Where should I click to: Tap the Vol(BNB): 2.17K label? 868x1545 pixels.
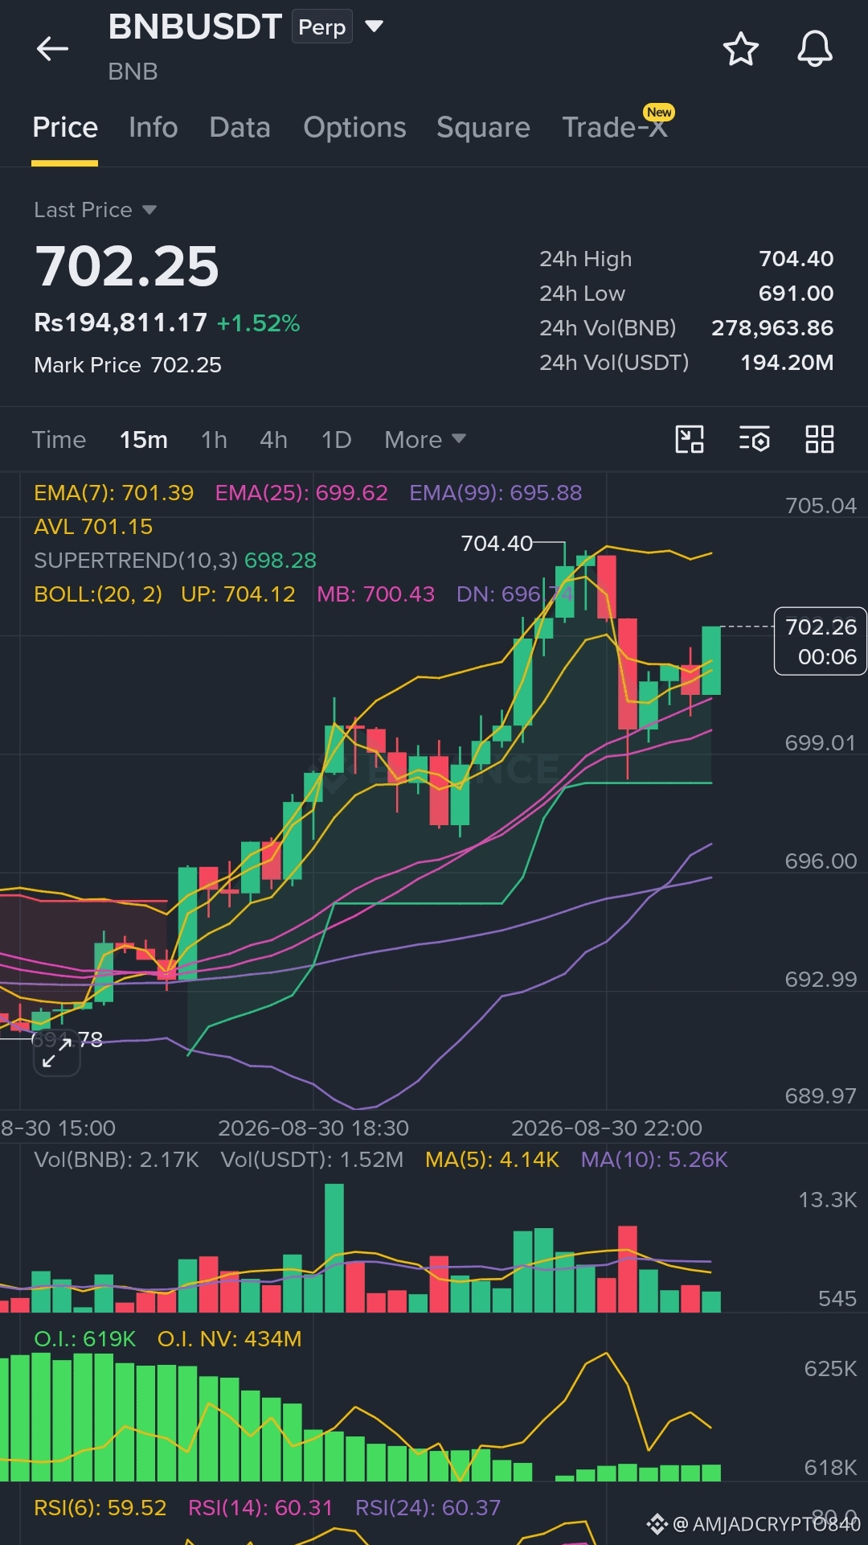(117, 1160)
